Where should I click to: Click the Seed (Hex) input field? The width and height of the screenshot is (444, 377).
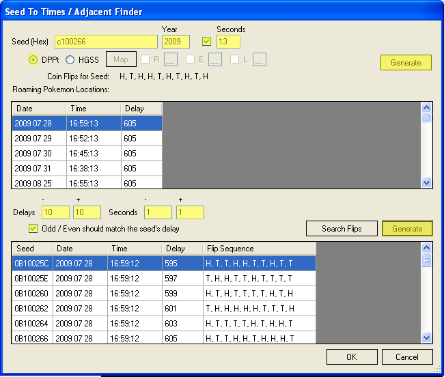point(106,42)
